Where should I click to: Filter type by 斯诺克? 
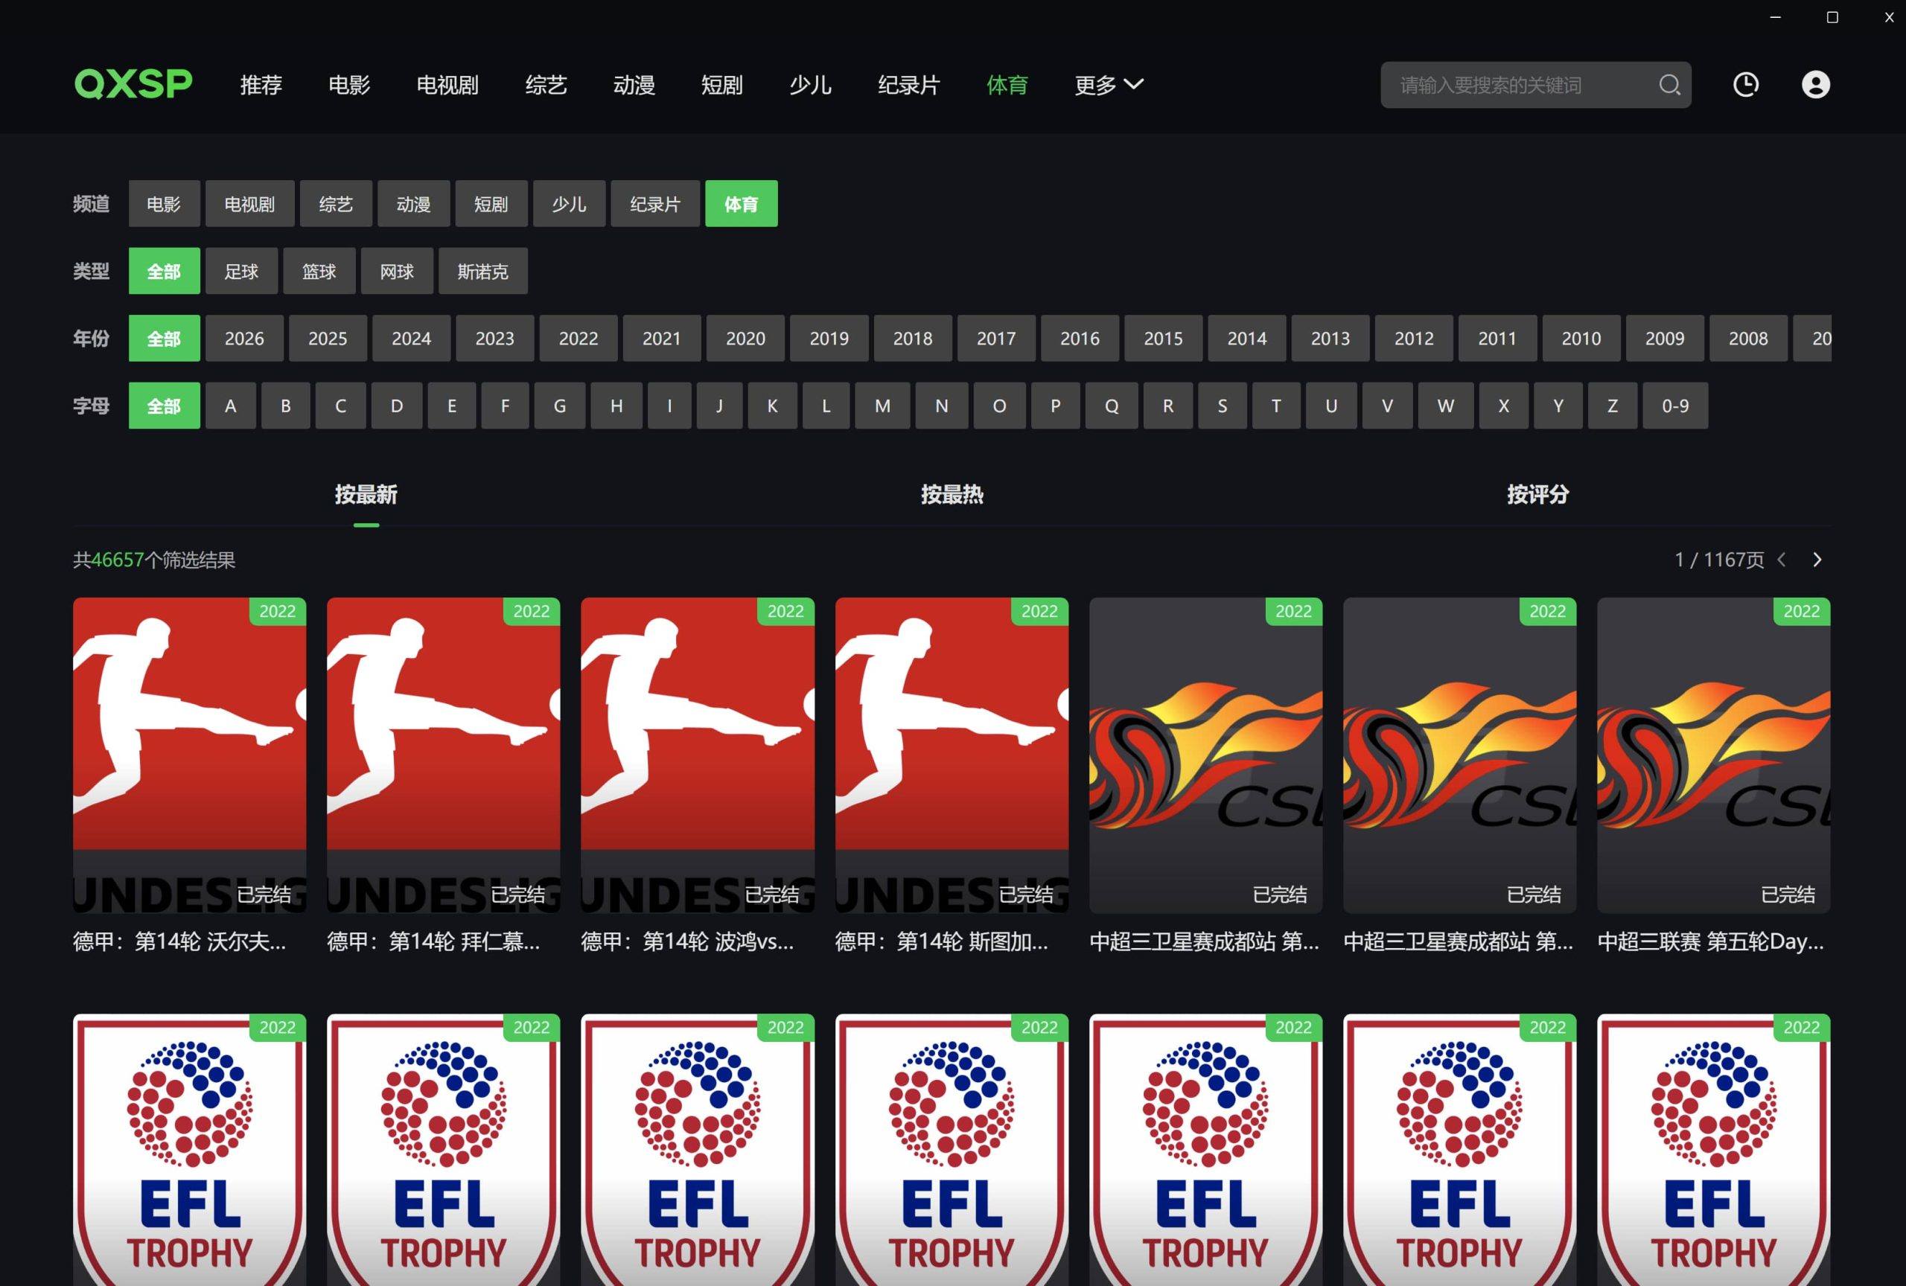(483, 270)
